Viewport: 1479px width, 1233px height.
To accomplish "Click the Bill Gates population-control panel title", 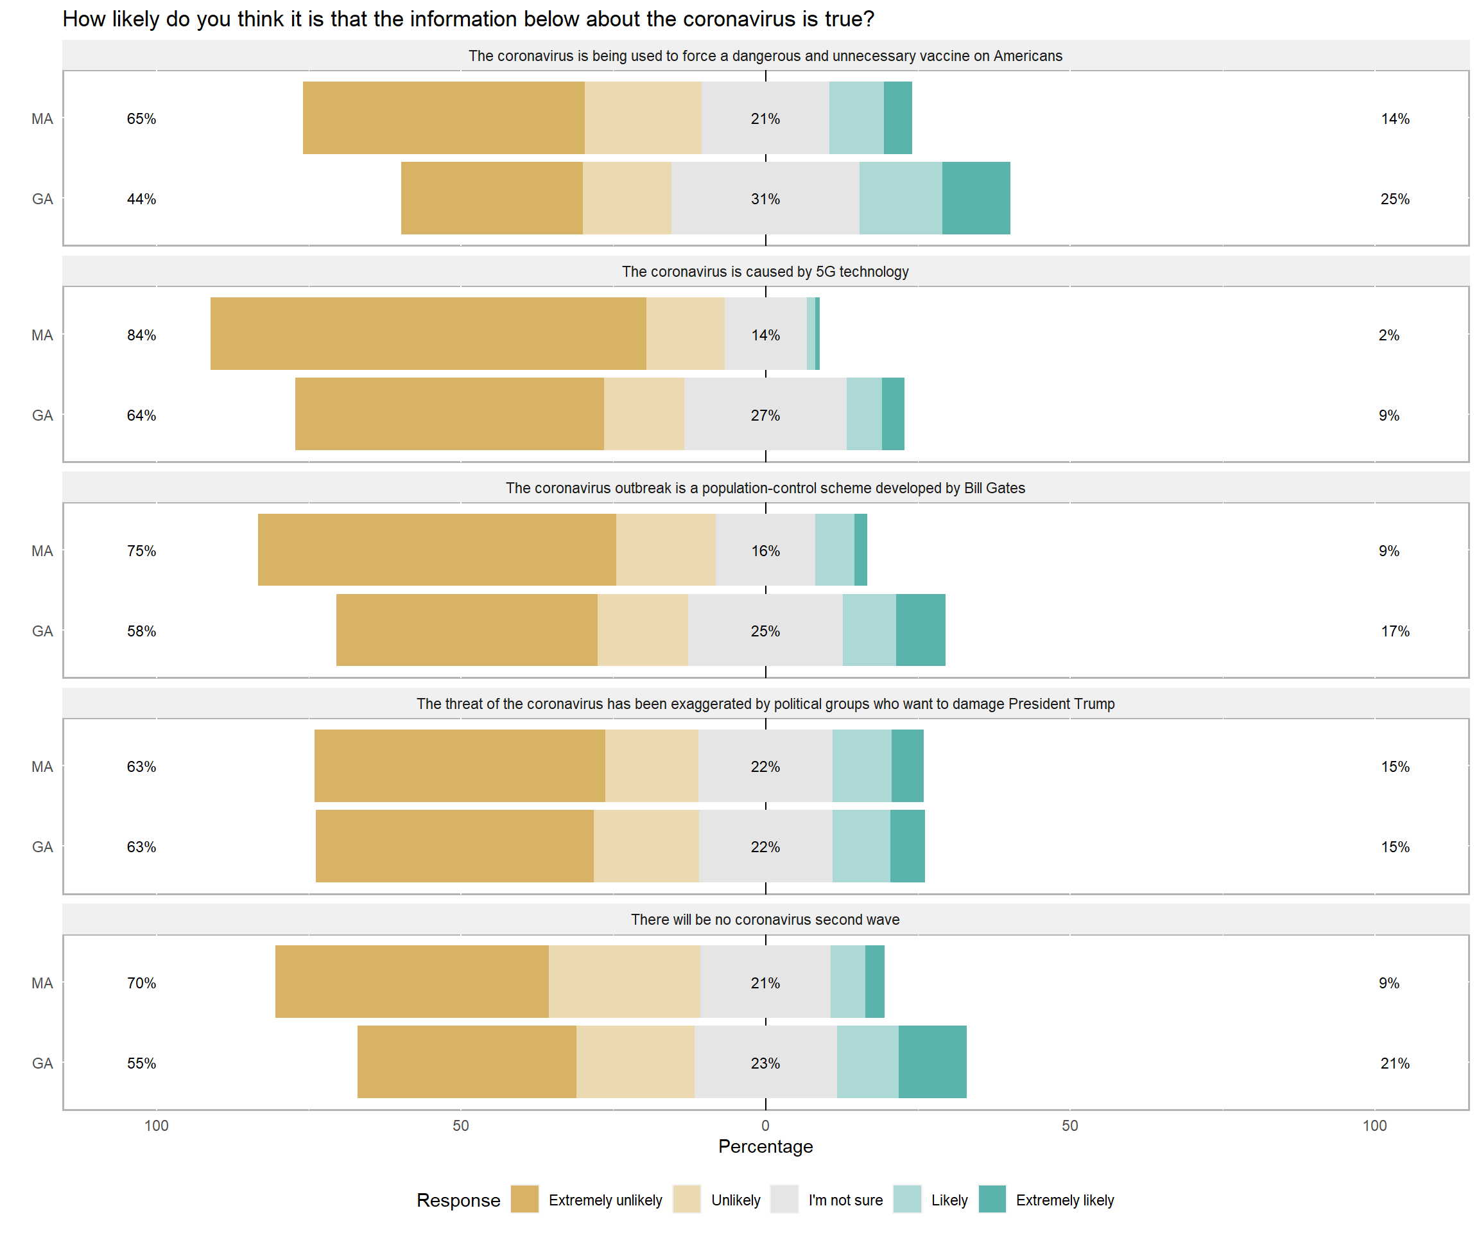I will point(765,488).
